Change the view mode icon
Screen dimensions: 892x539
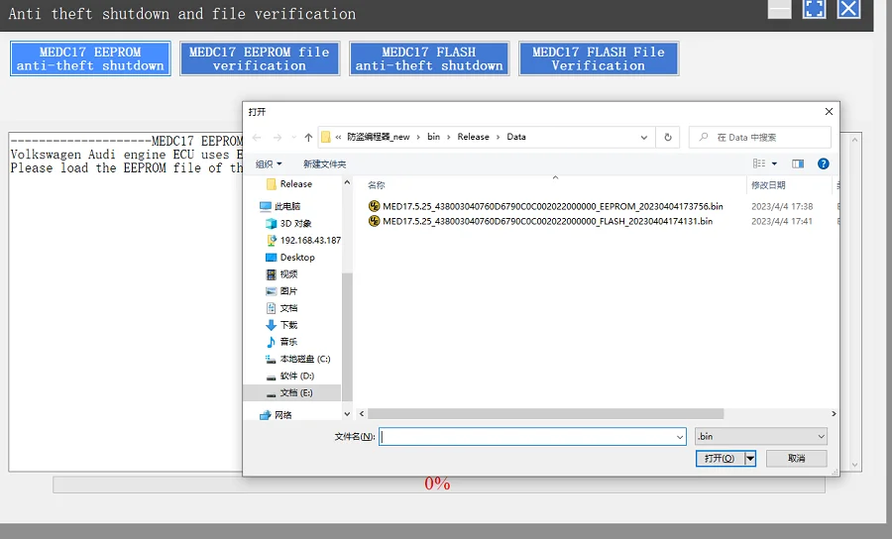coord(759,163)
